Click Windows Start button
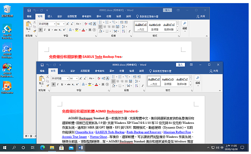 click(5, 148)
